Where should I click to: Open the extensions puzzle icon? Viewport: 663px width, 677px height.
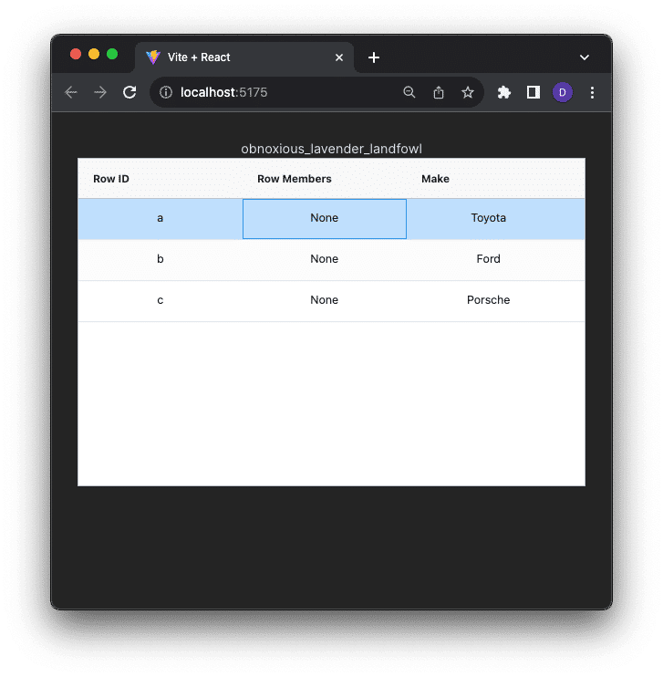(x=504, y=92)
